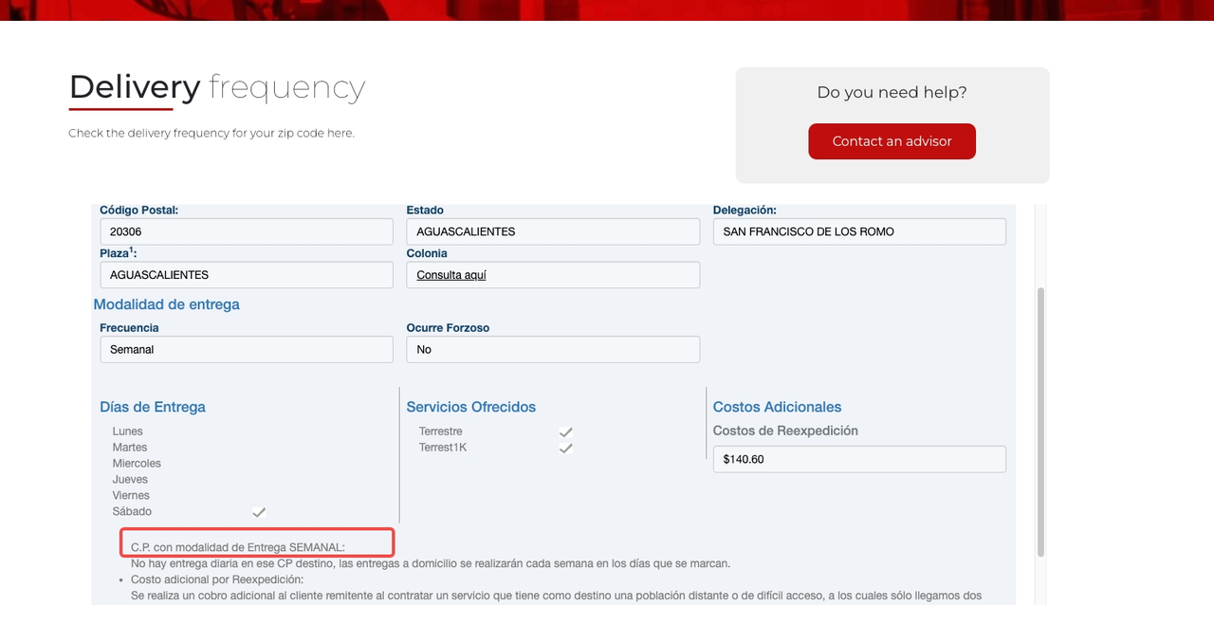The image size is (1214, 625).
Task: Click the Modalidad de entrega section heading
Action: (166, 304)
